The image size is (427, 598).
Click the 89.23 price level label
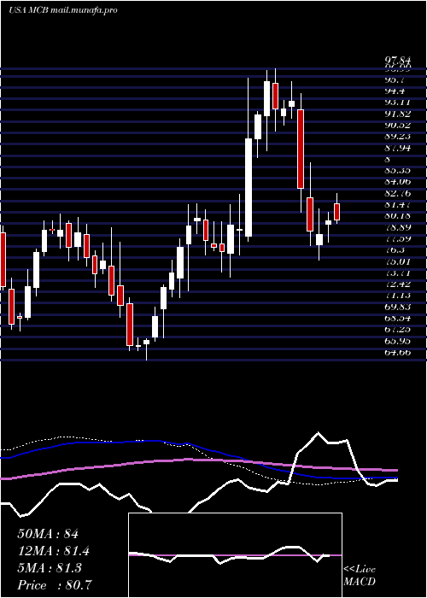pos(398,137)
